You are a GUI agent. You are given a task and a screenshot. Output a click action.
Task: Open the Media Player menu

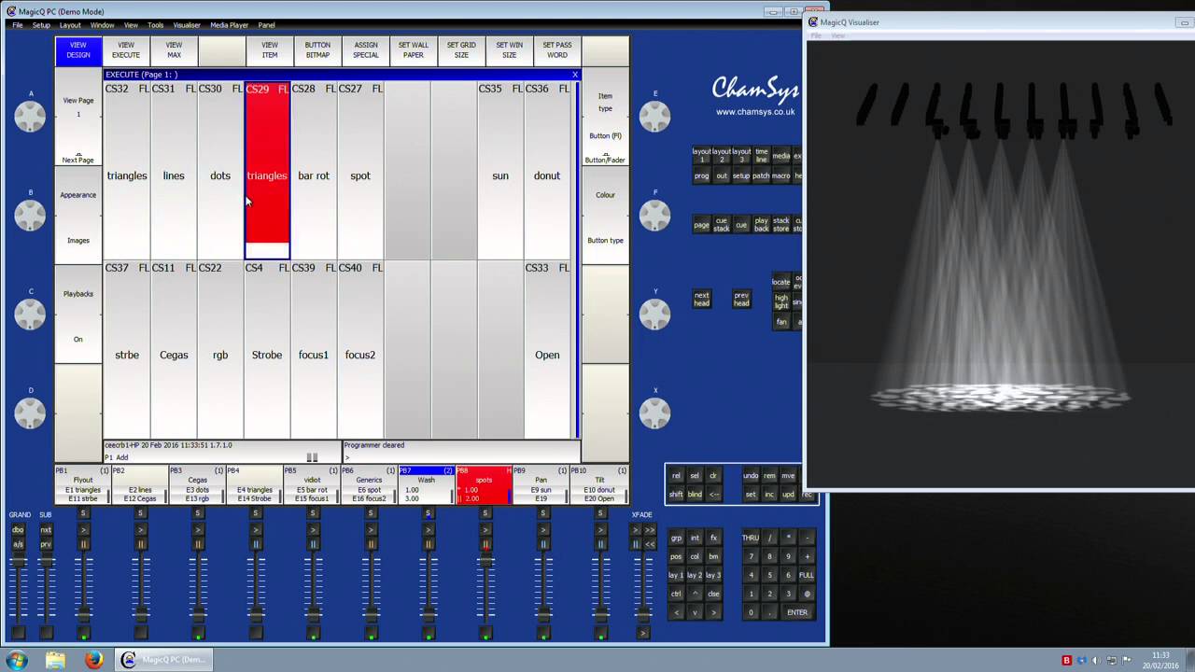(x=229, y=25)
